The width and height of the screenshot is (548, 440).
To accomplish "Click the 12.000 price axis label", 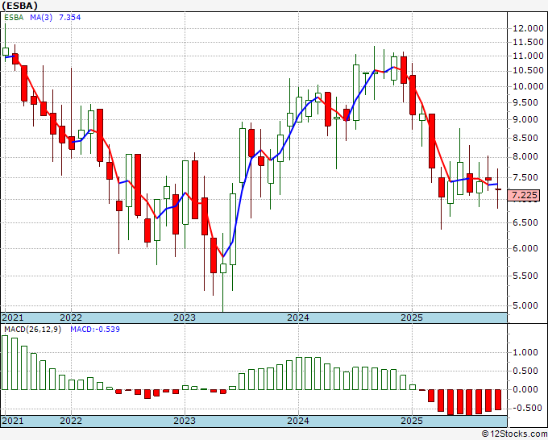I will point(528,29).
